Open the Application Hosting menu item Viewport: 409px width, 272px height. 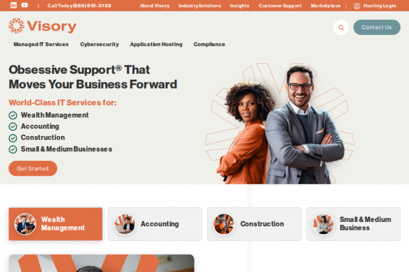(x=156, y=44)
